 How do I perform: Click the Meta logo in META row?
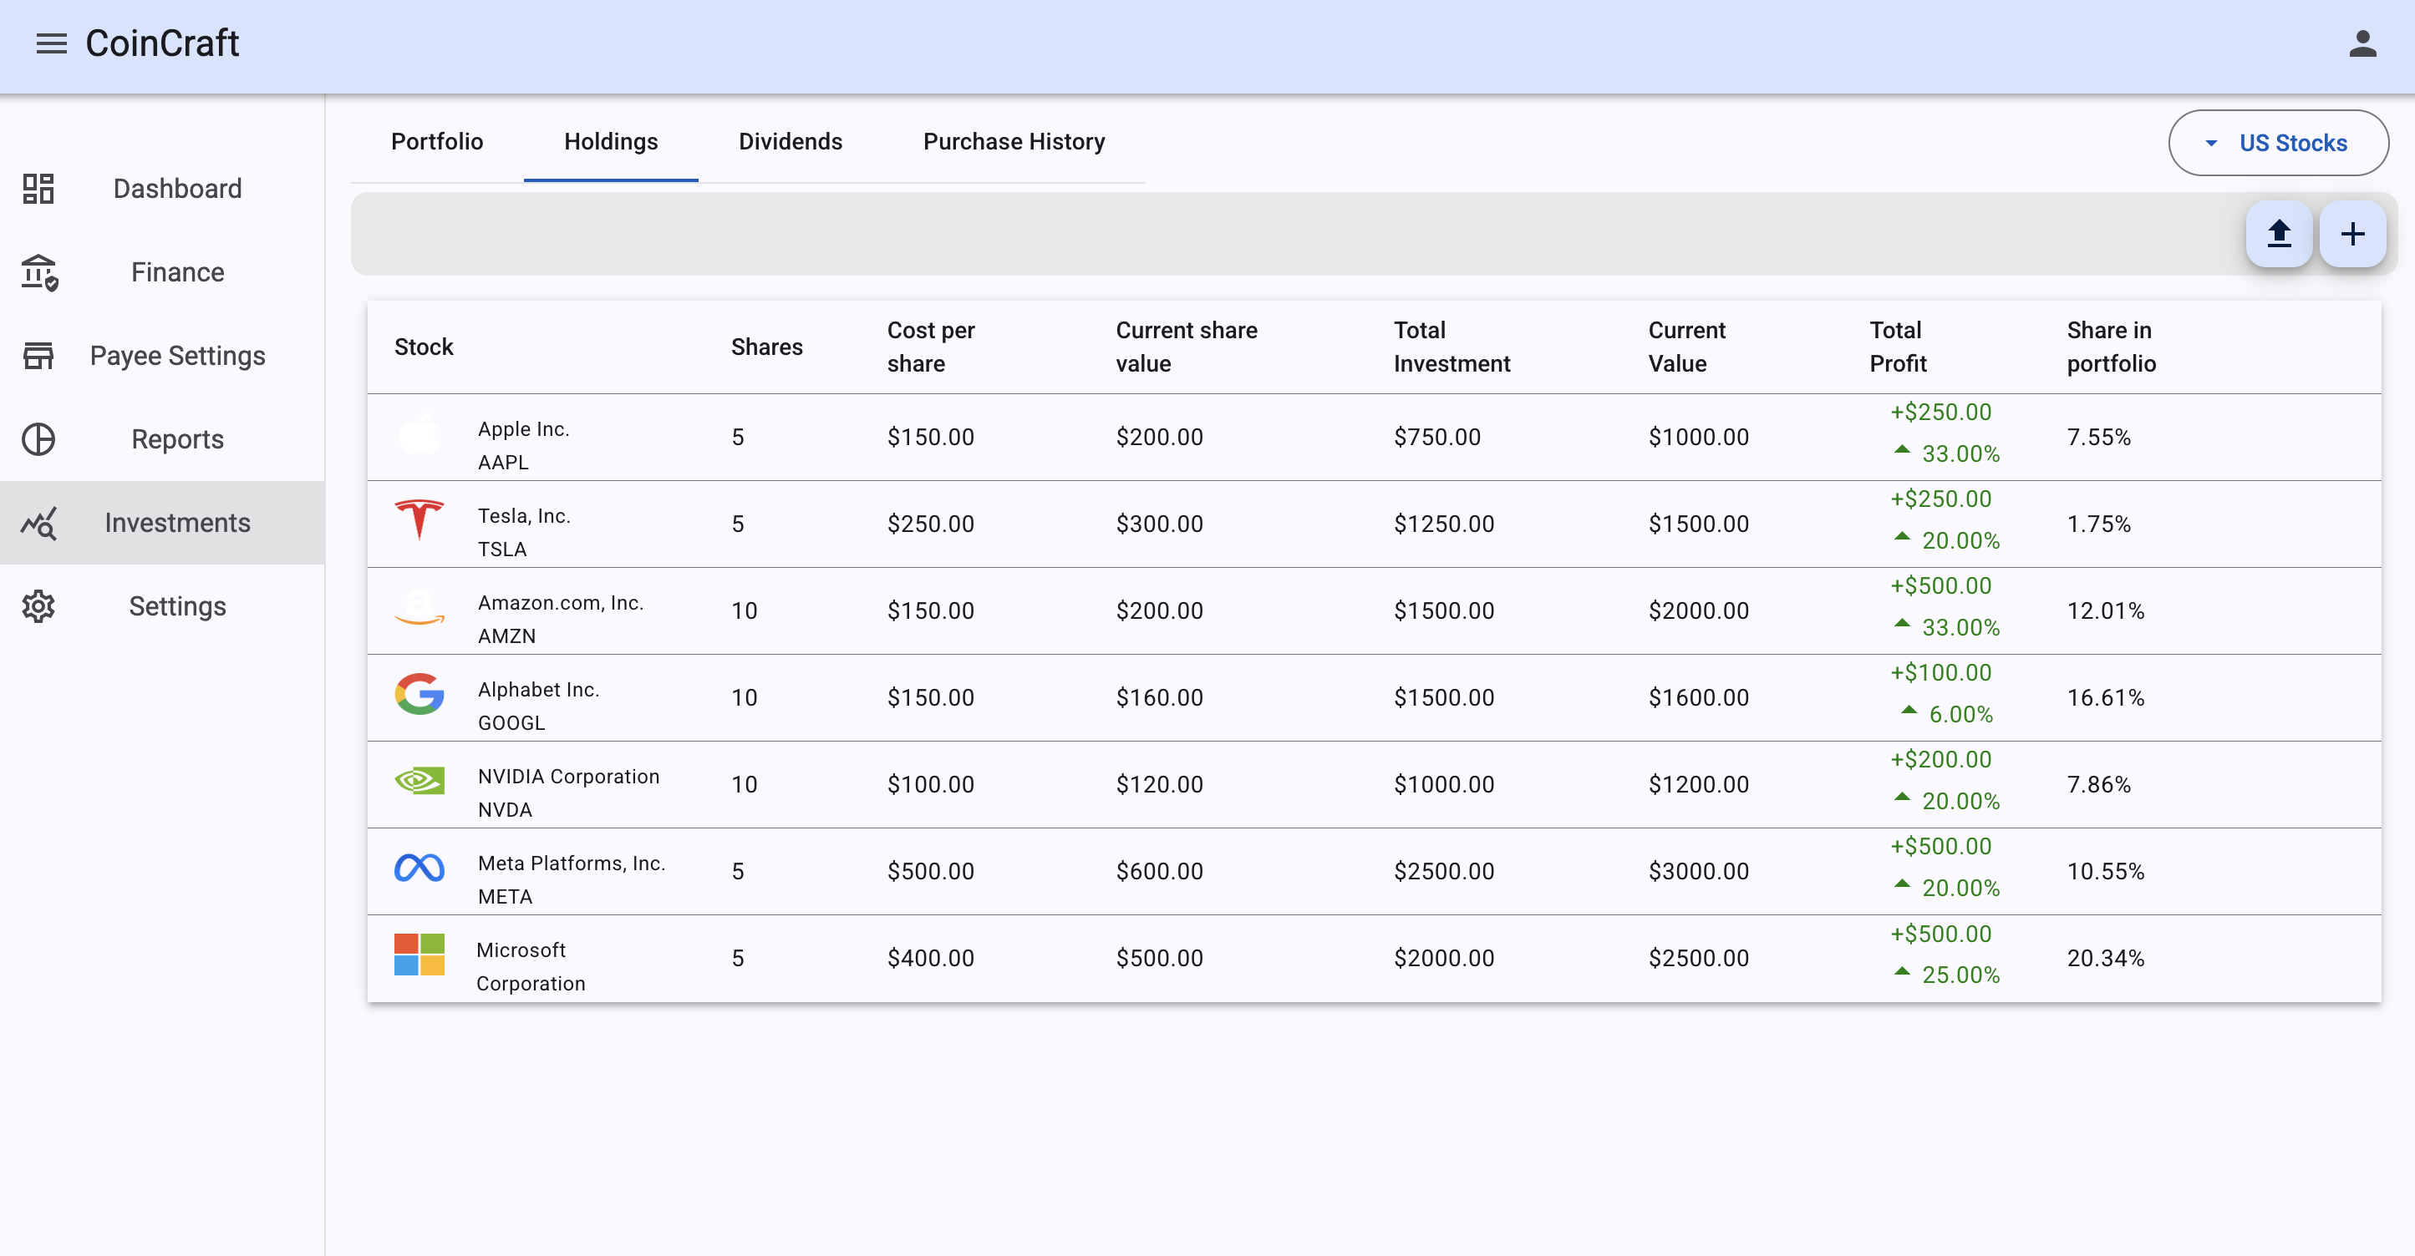(x=419, y=868)
